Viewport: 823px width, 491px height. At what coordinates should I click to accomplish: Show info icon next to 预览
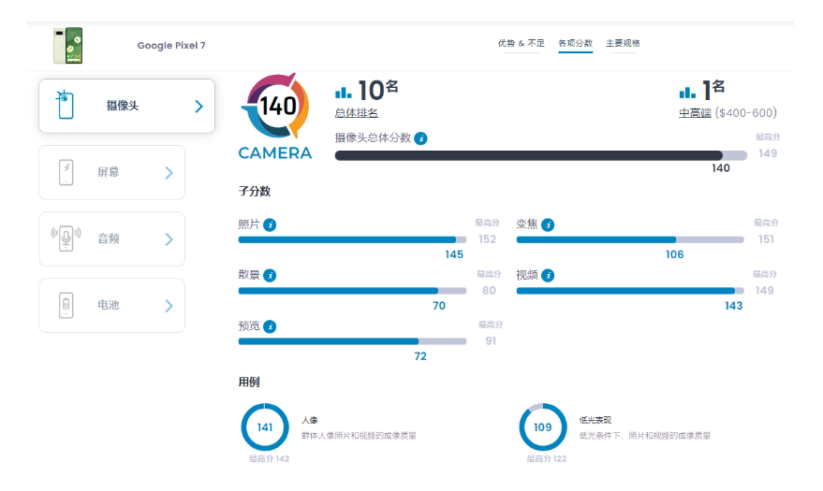[270, 327]
